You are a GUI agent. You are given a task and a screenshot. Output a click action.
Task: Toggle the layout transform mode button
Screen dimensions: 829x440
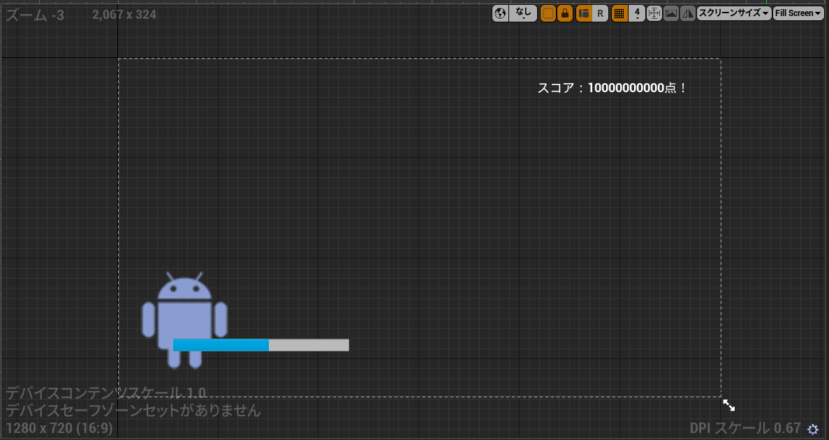pyautogui.click(x=584, y=13)
